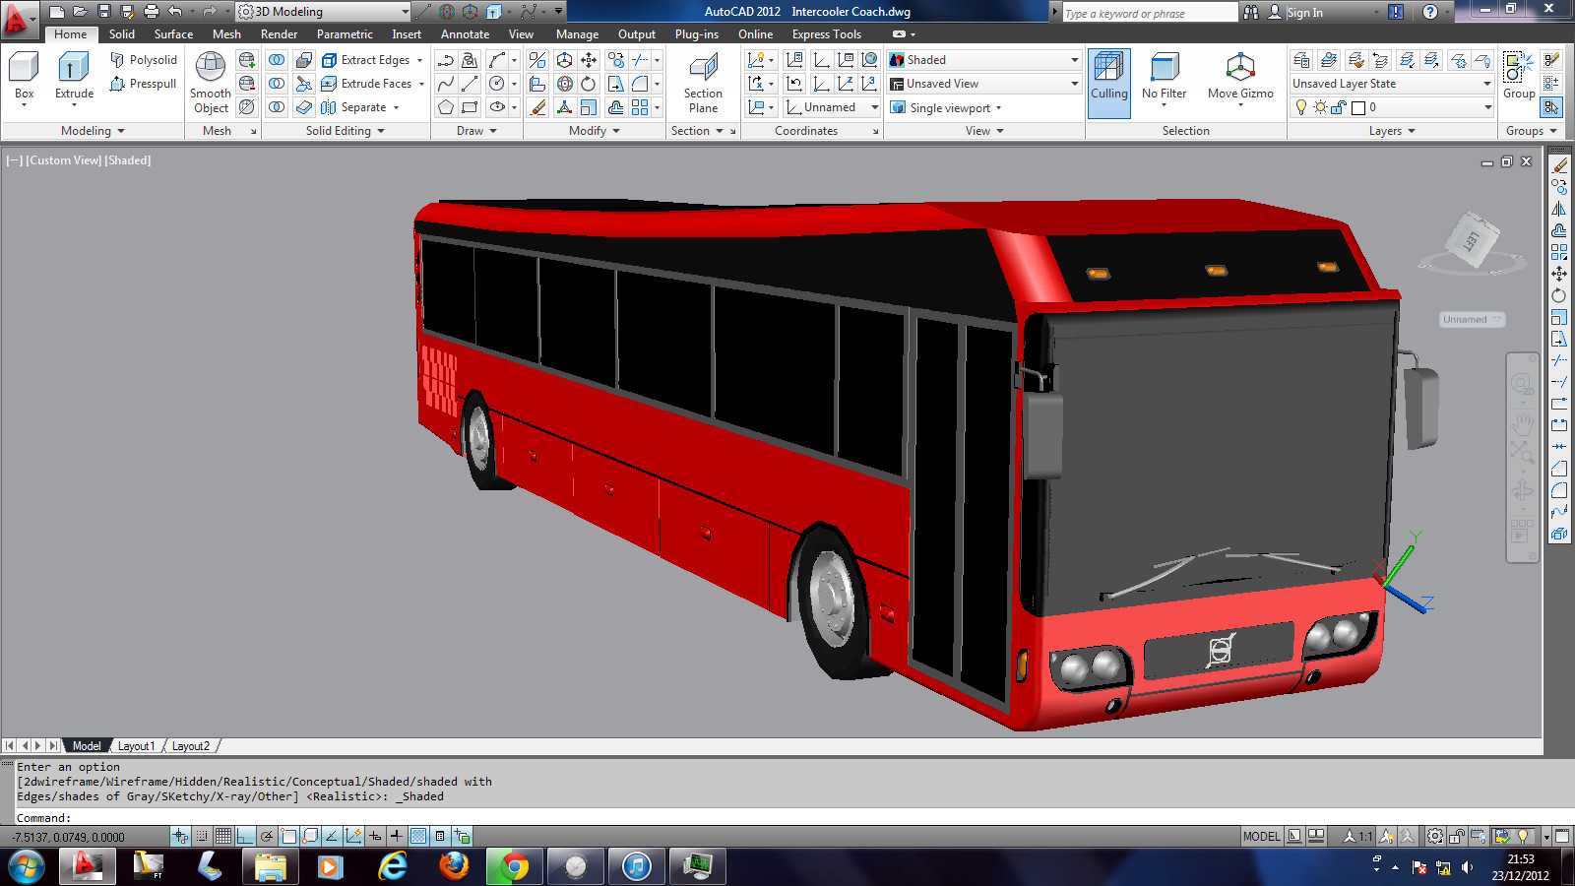The height and width of the screenshot is (886, 1575).
Task: Expand the Draw panel
Action: 476,131
